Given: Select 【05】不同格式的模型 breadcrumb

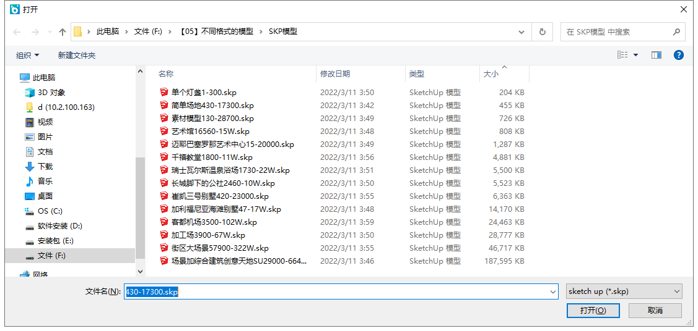Looking at the screenshot, I should [216, 32].
